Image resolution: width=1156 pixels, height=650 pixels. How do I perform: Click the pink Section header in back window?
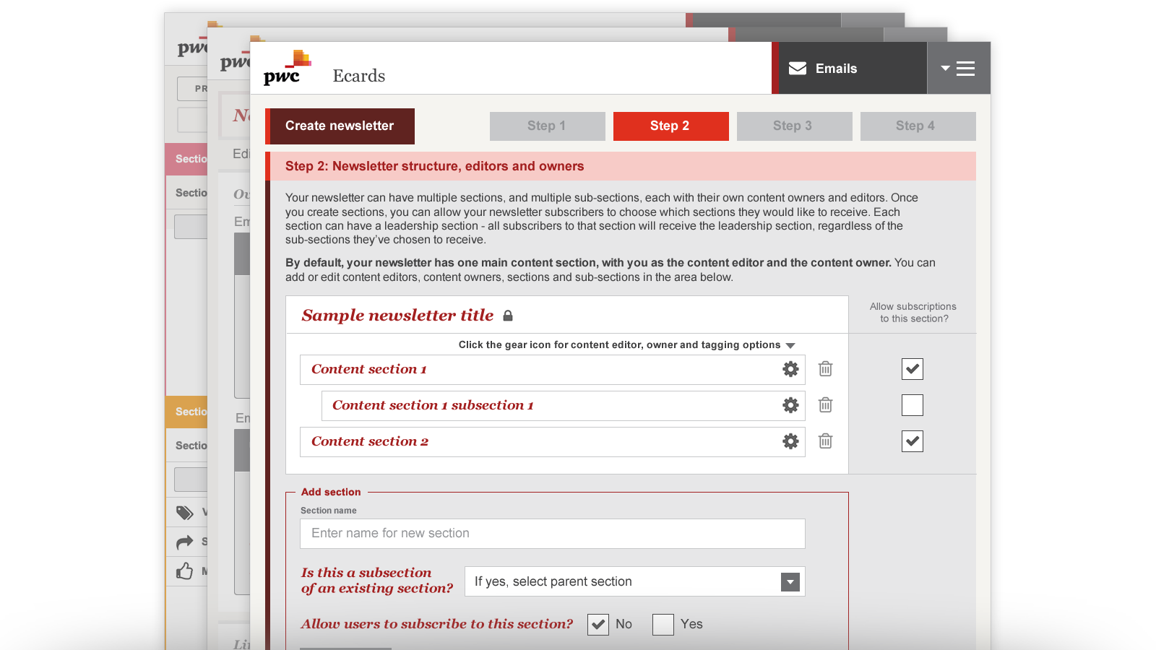tap(186, 159)
